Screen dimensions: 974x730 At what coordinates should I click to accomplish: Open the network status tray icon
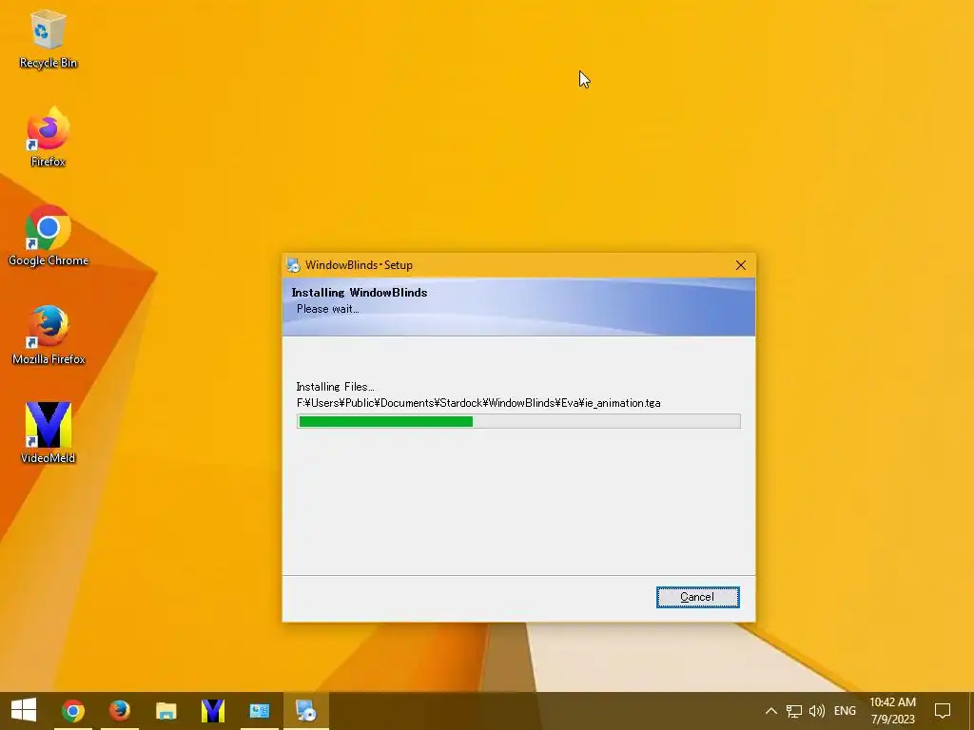coord(794,711)
